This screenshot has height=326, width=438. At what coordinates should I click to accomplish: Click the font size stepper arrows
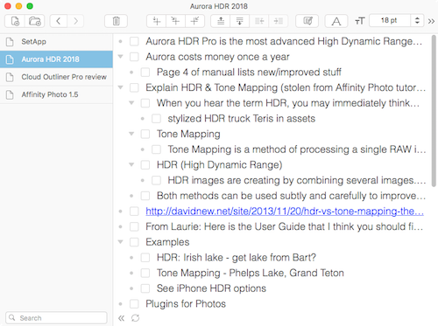pos(417,21)
